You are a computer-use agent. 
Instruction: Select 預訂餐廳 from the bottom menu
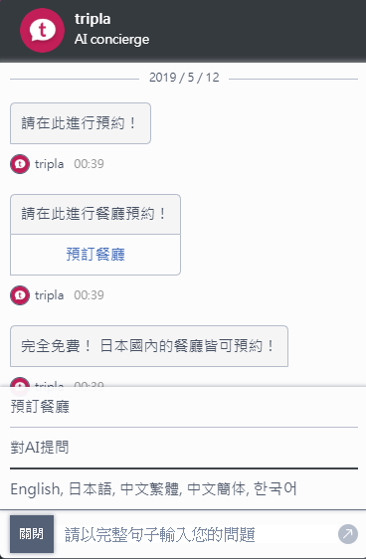[x=184, y=407]
